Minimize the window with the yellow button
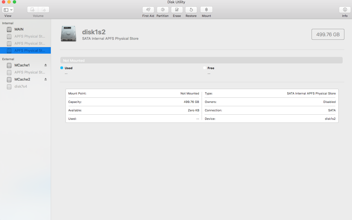Image resolution: width=352 pixels, height=220 pixels. (9, 2)
